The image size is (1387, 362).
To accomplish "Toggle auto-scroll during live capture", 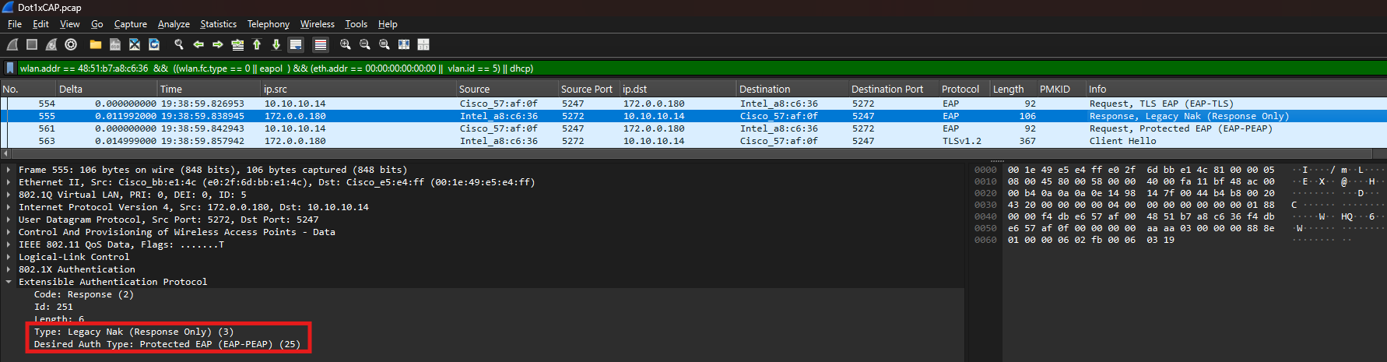I will pos(296,44).
